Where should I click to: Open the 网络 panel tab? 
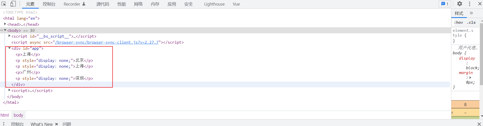pos(138,4)
